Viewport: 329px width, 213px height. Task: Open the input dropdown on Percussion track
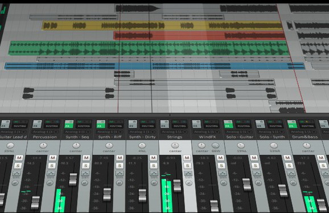click(x=45, y=132)
